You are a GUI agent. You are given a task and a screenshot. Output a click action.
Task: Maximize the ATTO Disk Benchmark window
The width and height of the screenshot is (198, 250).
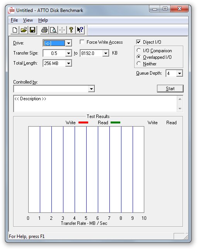pos(165,9)
